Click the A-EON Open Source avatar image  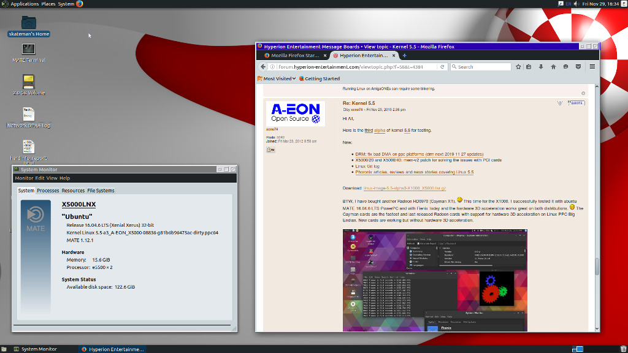[x=296, y=113]
